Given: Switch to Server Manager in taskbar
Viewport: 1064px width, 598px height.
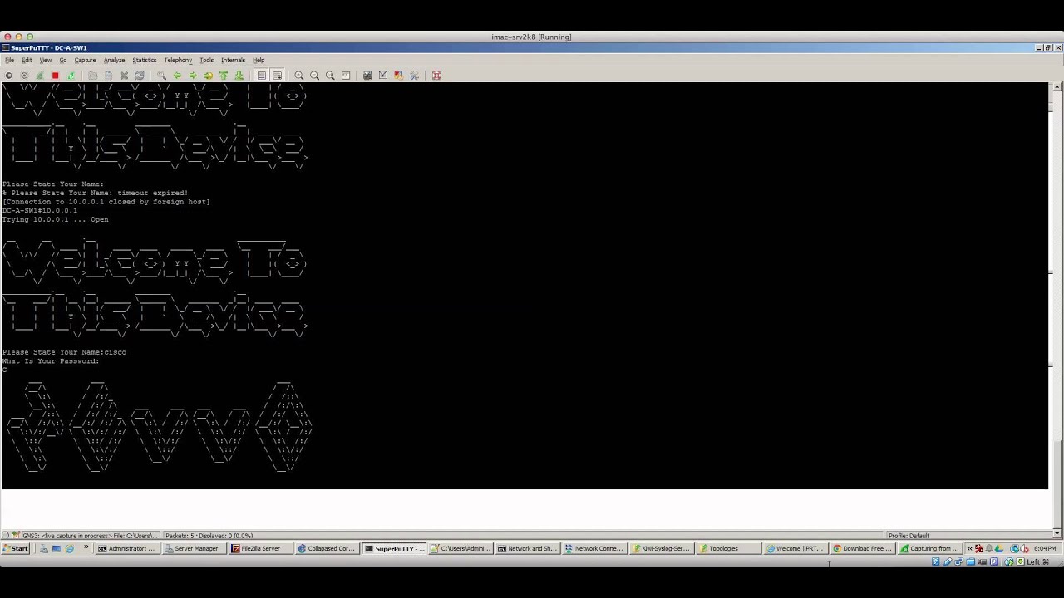Looking at the screenshot, I should [194, 548].
